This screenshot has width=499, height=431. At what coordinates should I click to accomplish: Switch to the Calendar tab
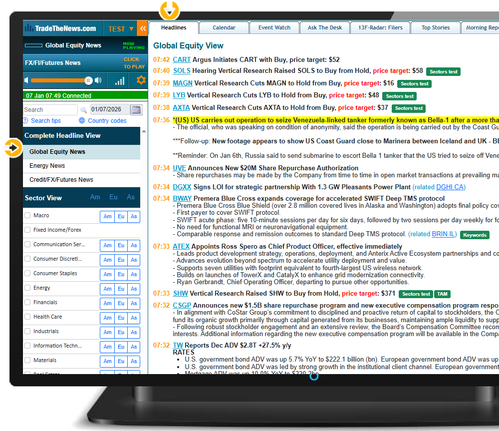click(224, 28)
